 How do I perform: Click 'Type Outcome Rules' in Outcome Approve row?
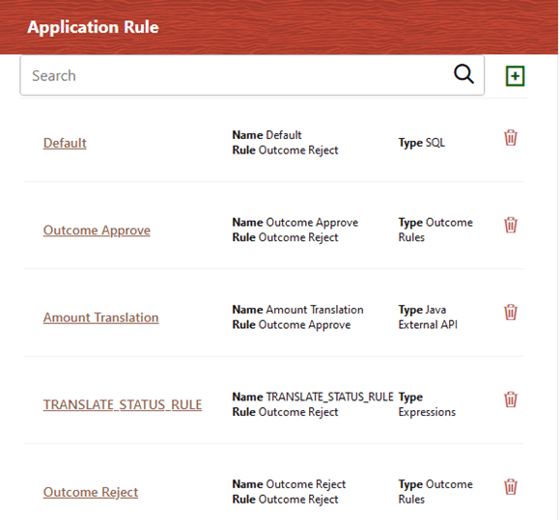[435, 230]
